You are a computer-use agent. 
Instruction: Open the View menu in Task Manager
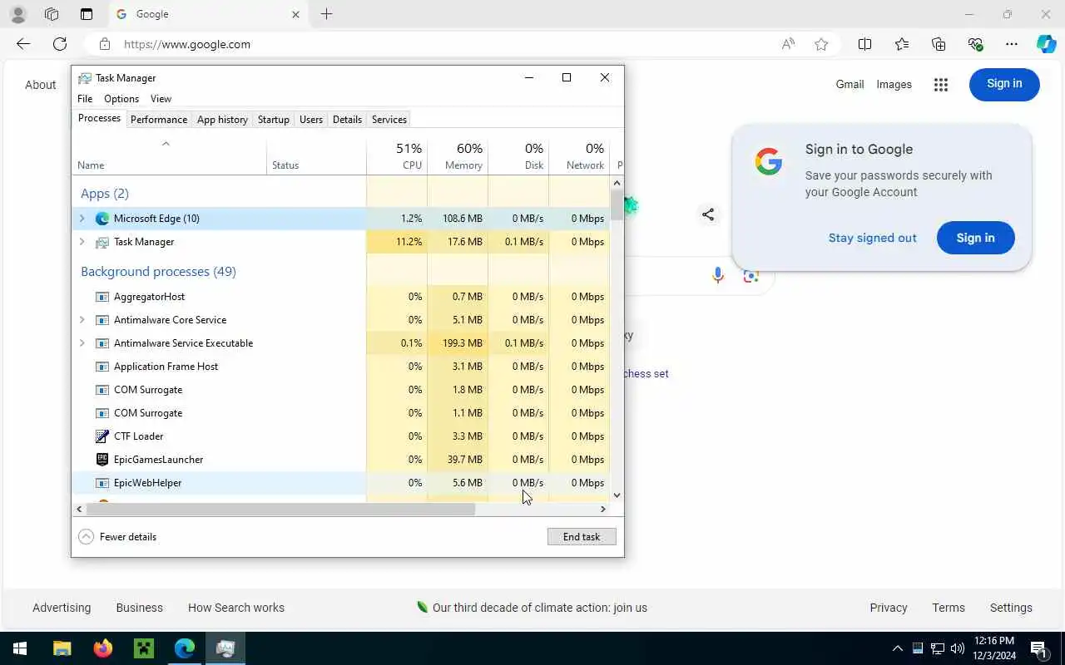click(161, 99)
